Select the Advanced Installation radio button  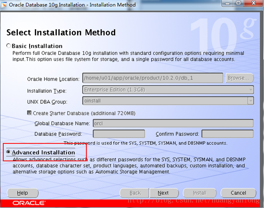tap(8, 152)
